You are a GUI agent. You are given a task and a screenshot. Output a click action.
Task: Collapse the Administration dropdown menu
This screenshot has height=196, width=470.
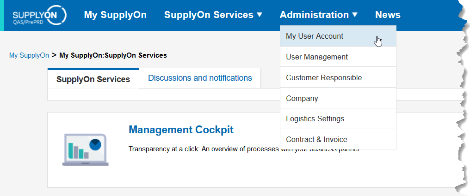[x=319, y=15]
